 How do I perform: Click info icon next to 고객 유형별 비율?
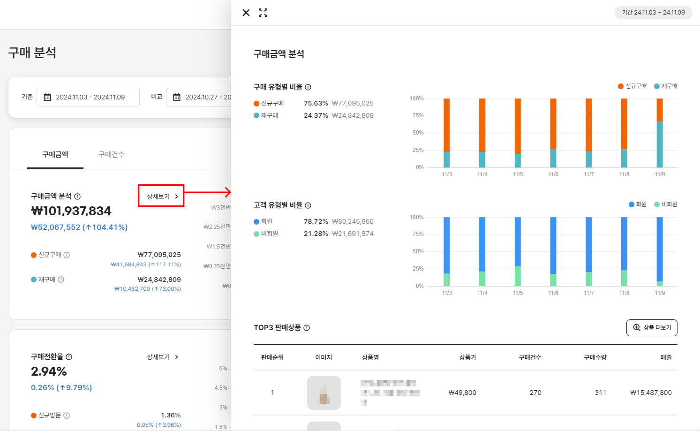point(308,205)
